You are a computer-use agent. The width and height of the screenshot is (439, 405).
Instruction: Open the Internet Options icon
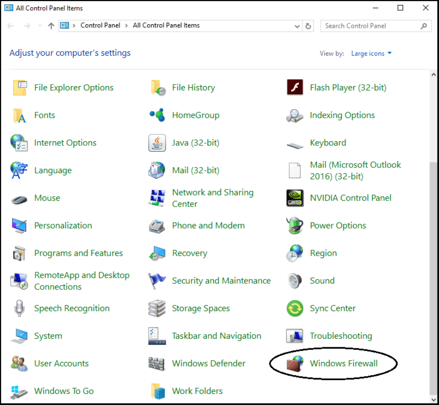click(19, 143)
